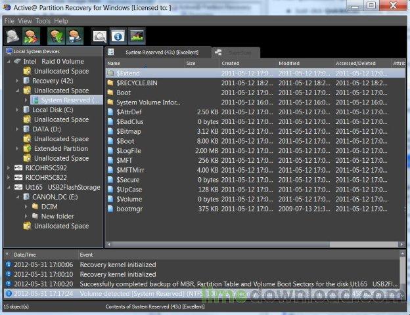Click the green bar chart toolbar icon
Screen dimensions: 410x315
pyautogui.click(x=137, y=36)
